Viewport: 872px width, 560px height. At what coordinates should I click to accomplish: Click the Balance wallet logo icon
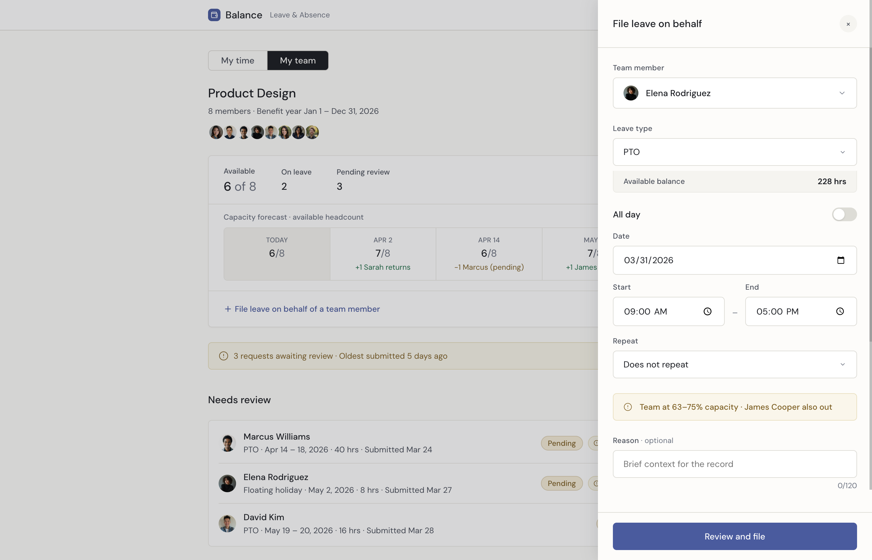(x=214, y=15)
